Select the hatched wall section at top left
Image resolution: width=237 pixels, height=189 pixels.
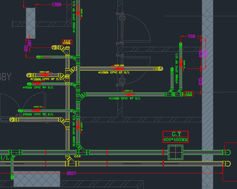click(x=30, y=20)
